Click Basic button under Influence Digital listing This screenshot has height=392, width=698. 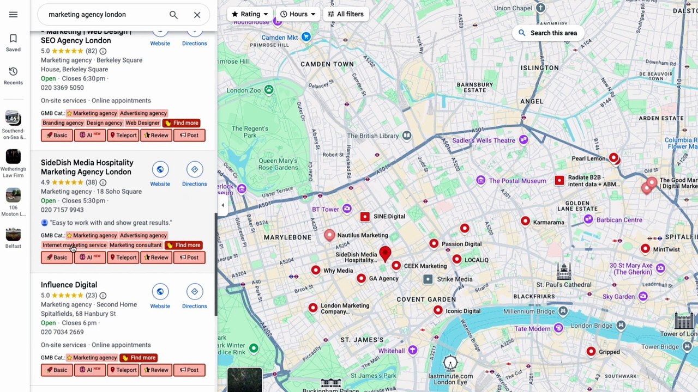click(x=57, y=370)
